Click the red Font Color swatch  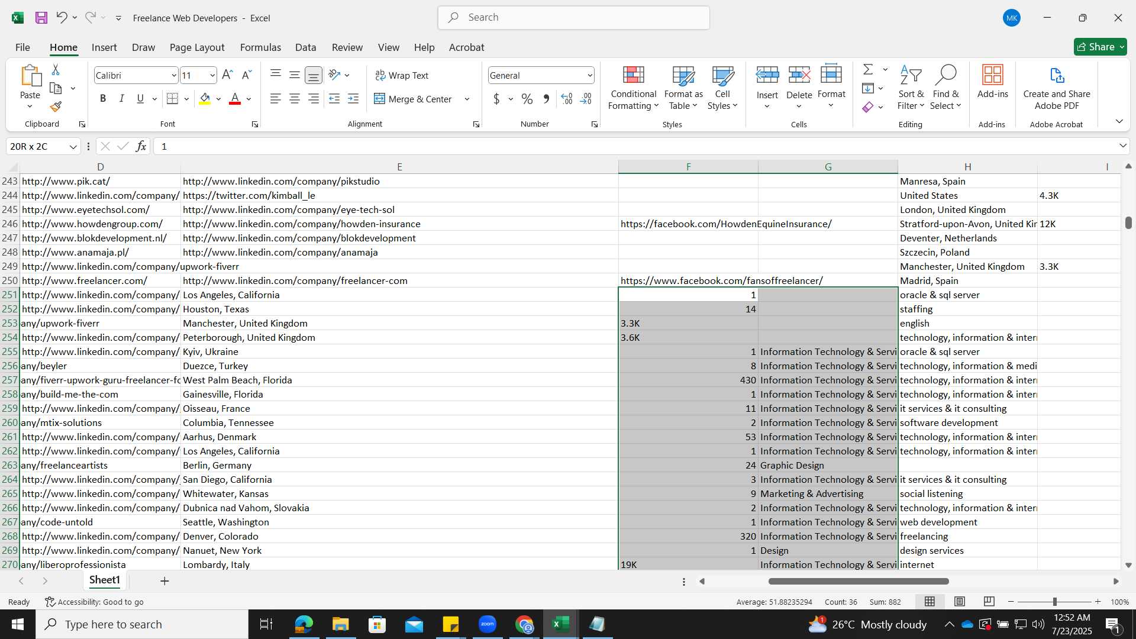(x=235, y=99)
